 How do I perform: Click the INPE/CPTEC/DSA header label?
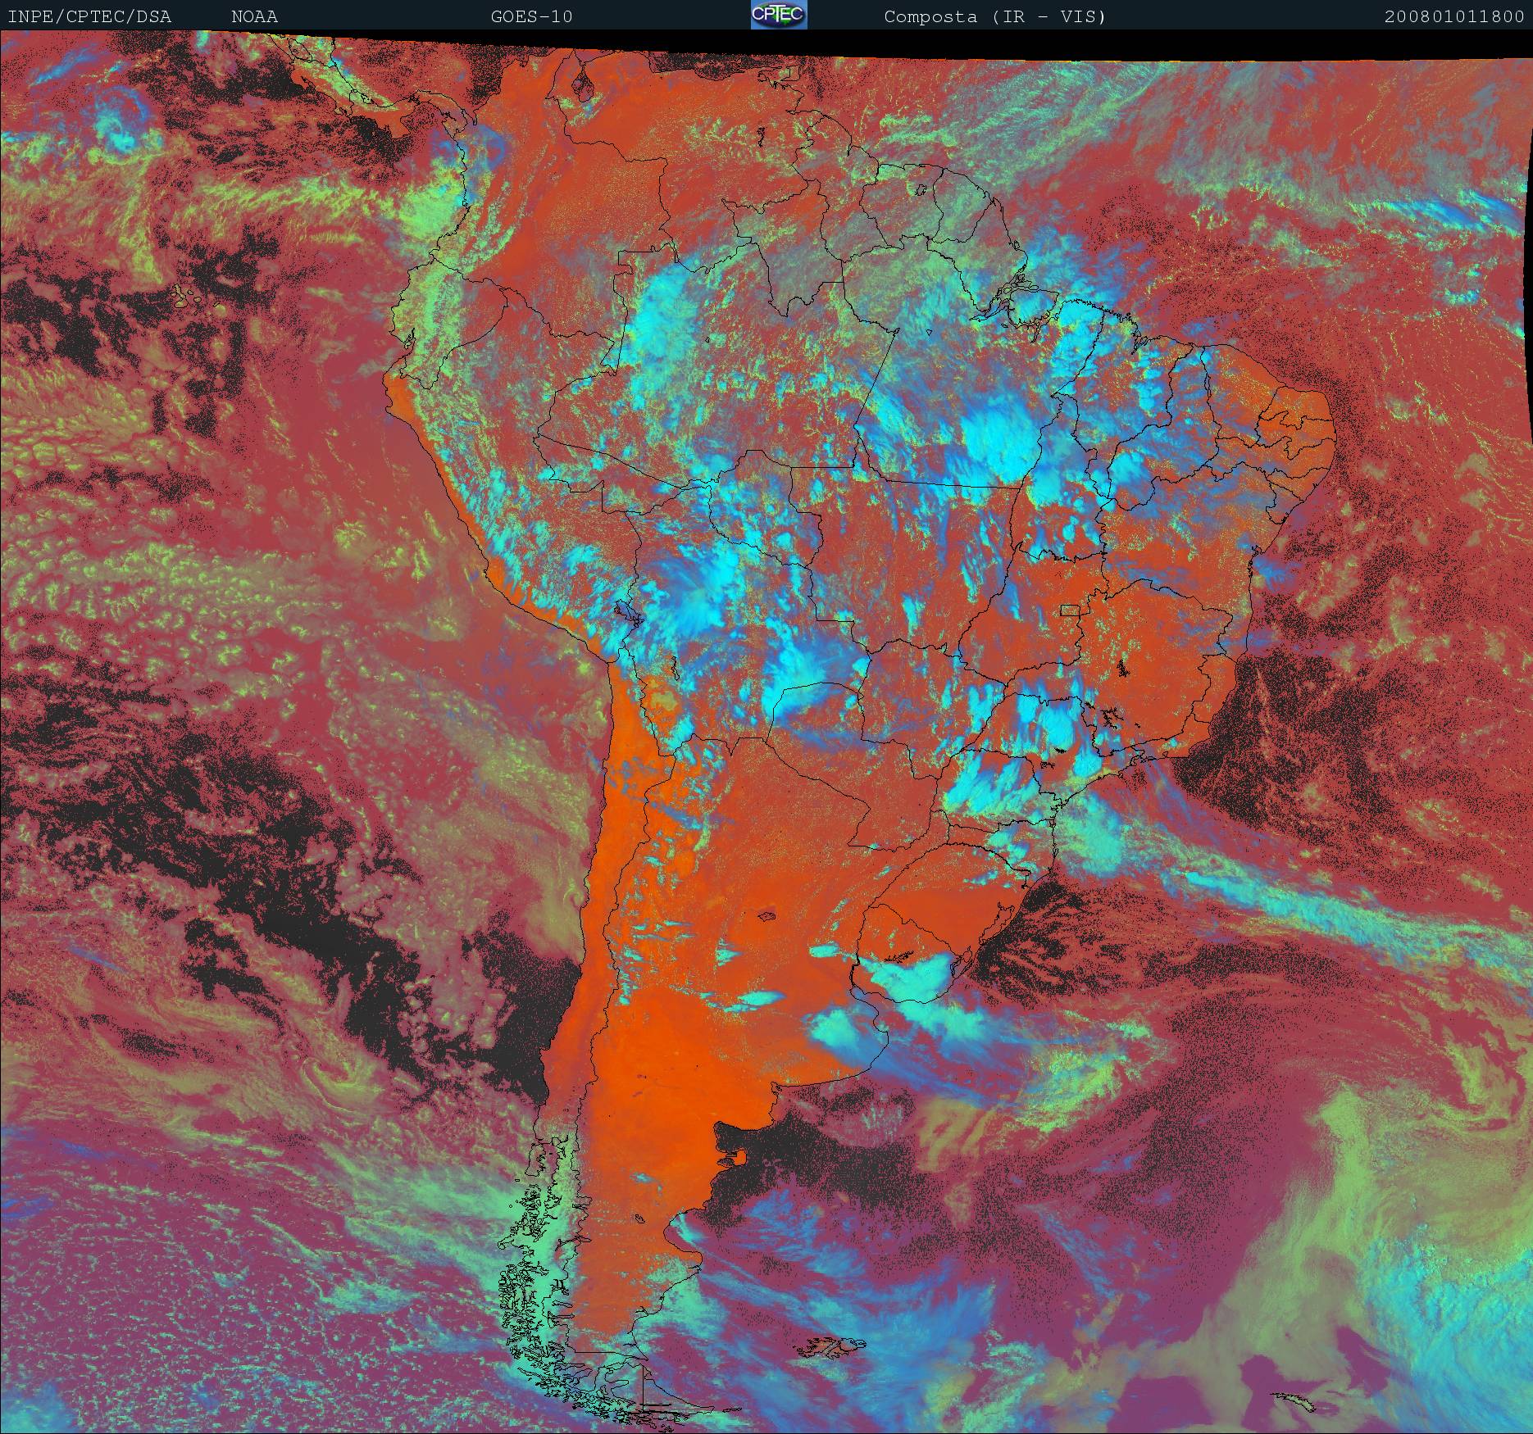coord(89,16)
